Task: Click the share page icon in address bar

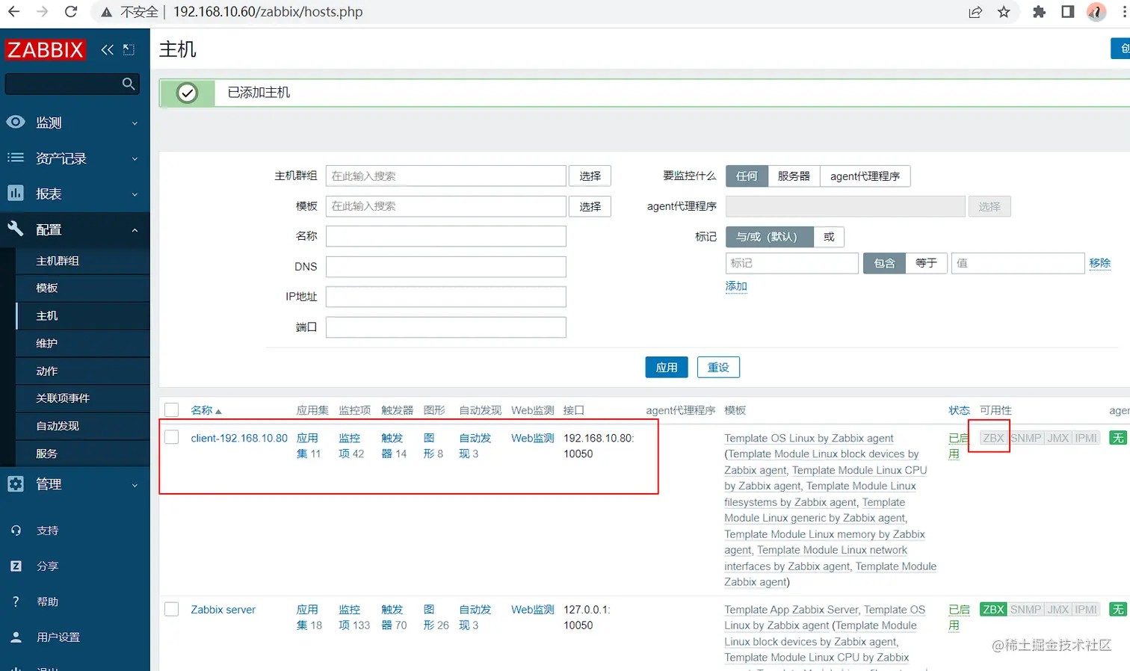Action: (975, 12)
